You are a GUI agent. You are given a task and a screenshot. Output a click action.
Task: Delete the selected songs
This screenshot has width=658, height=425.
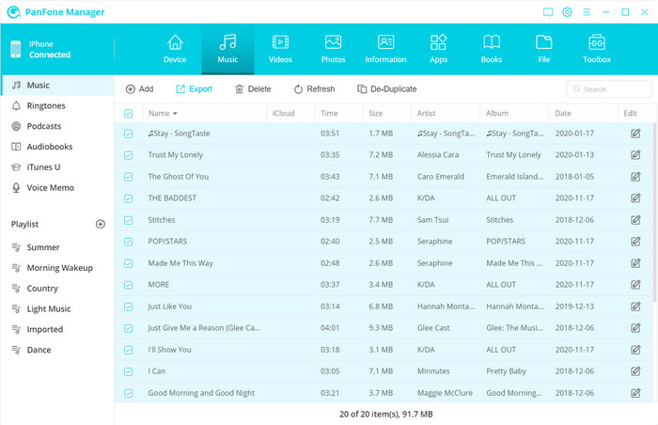pos(253,89)
